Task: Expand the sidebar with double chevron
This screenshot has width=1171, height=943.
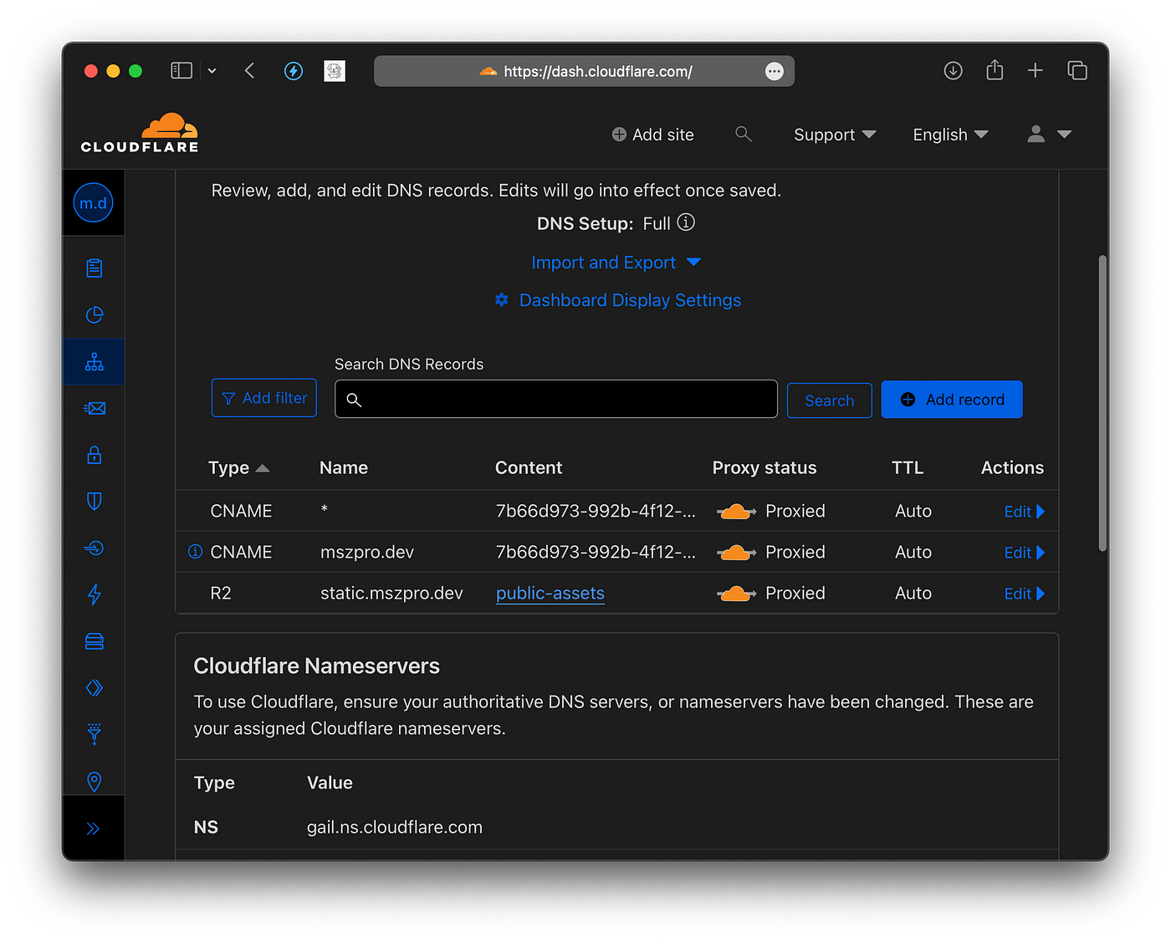Action: tap(93, 828)
